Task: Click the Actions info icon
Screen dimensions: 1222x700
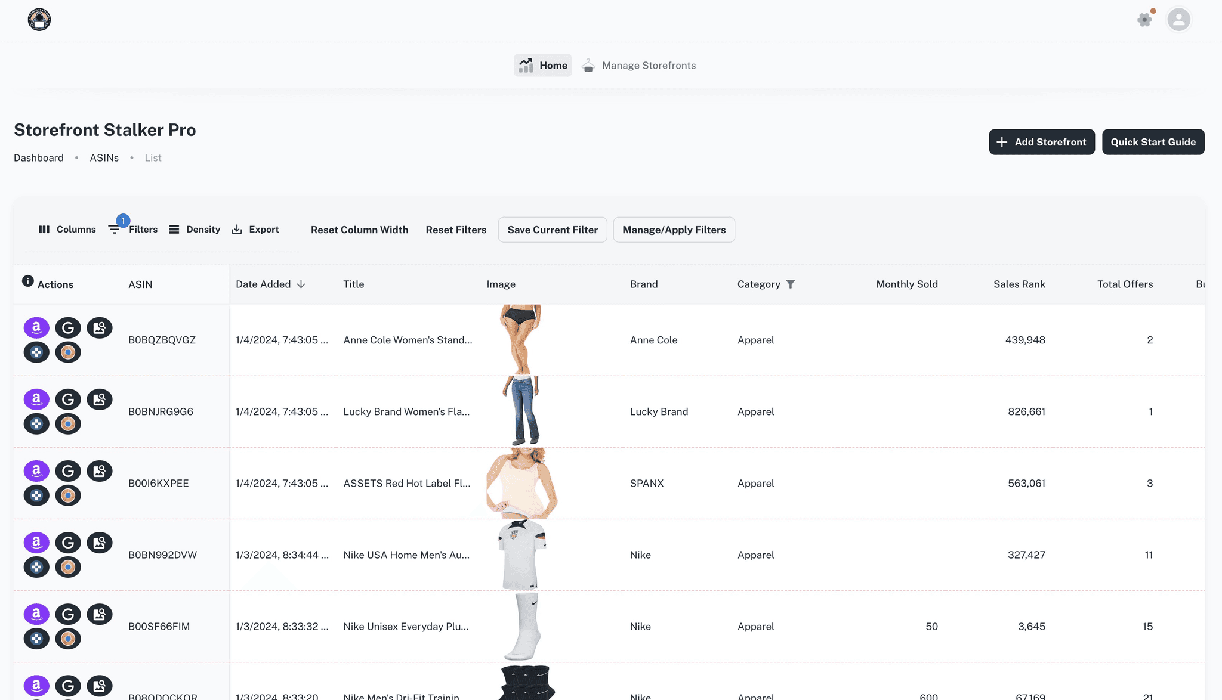Action: click(27, 281)
